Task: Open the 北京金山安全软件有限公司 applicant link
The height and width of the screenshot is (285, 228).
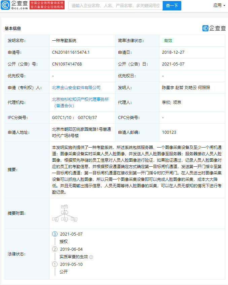Action: tap(76, 88)
